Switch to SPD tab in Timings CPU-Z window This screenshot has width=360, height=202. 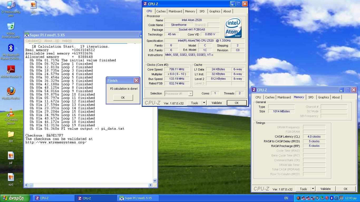tap(311, 97)
